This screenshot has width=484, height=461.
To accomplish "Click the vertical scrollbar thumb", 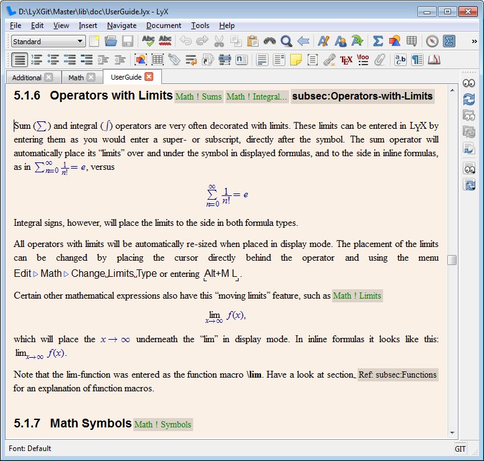I will tap(452, 260).
